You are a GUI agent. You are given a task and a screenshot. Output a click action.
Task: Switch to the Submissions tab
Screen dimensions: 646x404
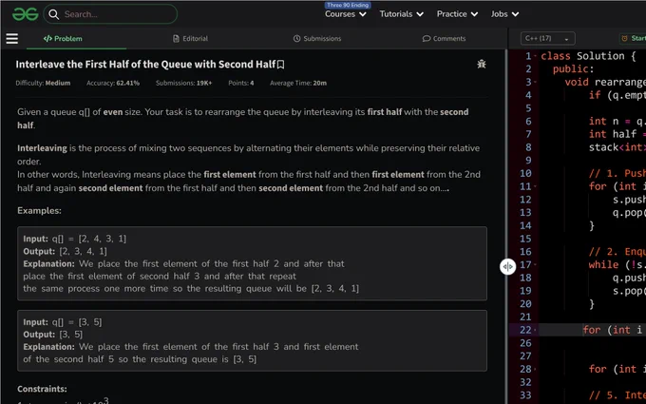coord(317,38)
